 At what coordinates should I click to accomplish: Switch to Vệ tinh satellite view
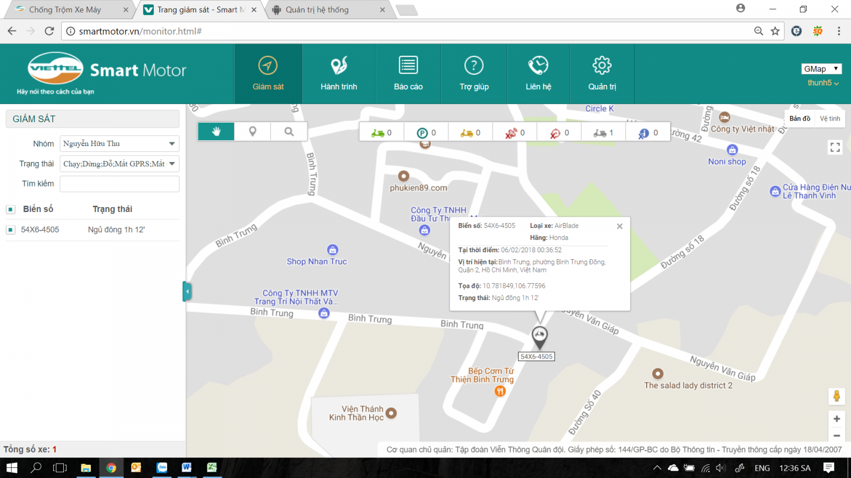(830, 118)
